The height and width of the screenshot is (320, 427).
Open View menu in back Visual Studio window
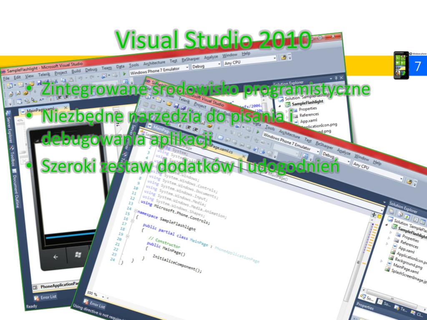coord(30,76)
